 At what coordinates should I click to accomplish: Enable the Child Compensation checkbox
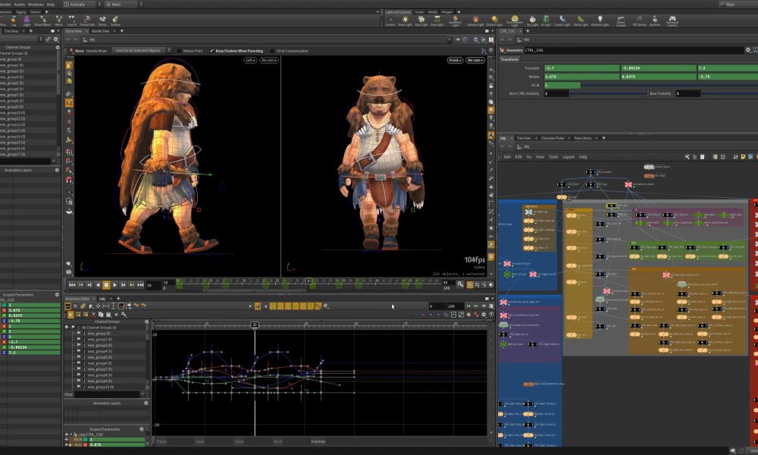coord(272,51)
